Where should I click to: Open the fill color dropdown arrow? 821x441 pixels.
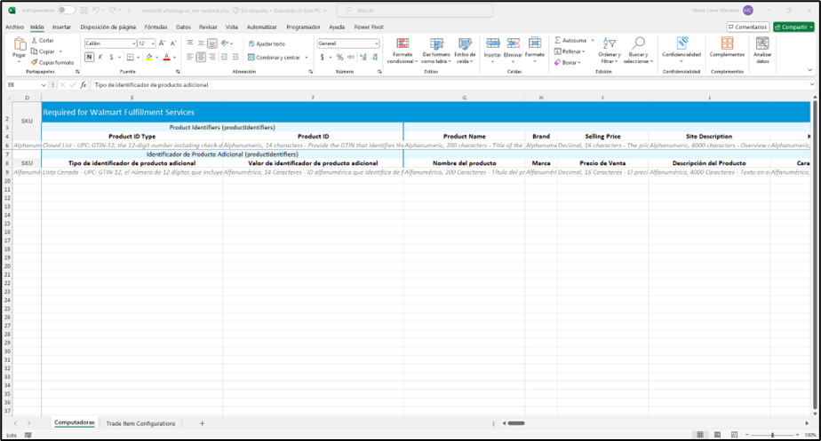point(156,58)
